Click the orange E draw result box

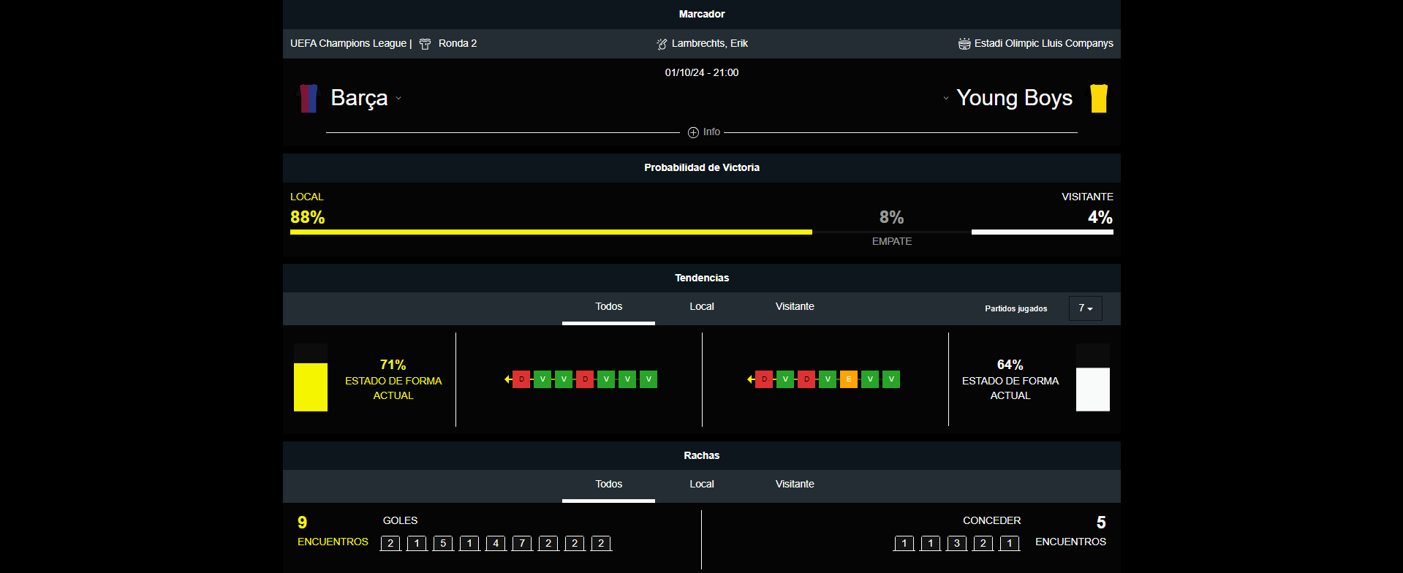[848, 379]
